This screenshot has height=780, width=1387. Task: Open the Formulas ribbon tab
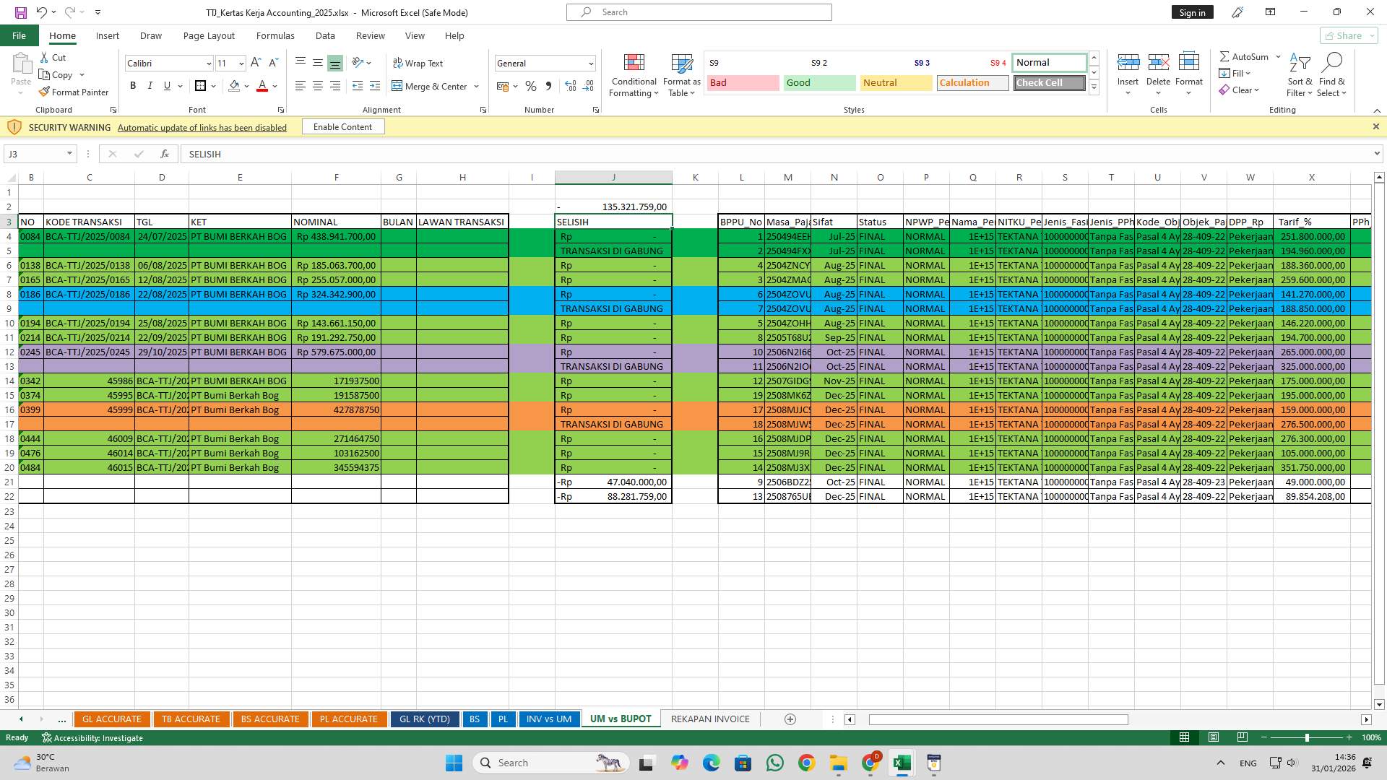pos(275,35)
